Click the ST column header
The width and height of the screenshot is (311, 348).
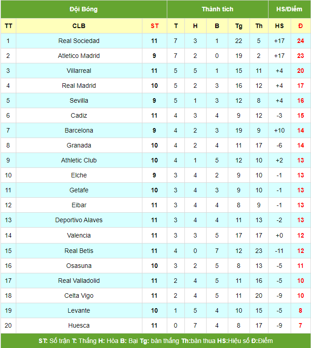coord(155,26)
